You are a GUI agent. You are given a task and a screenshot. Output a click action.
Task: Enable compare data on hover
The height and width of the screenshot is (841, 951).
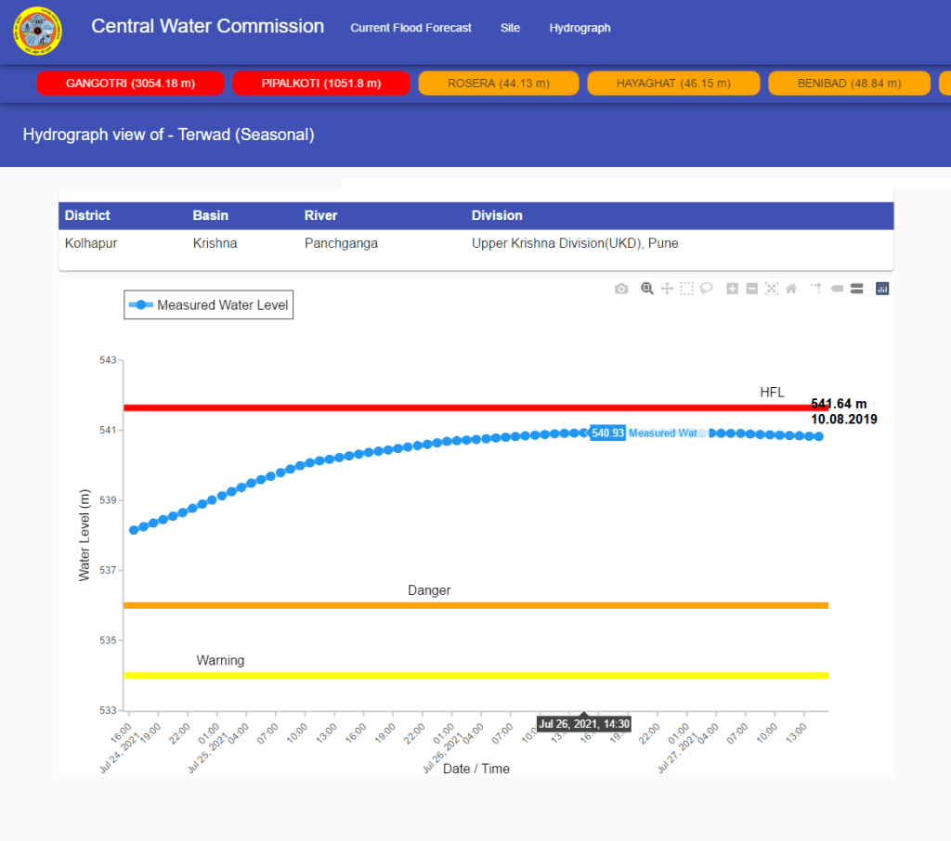856,289
